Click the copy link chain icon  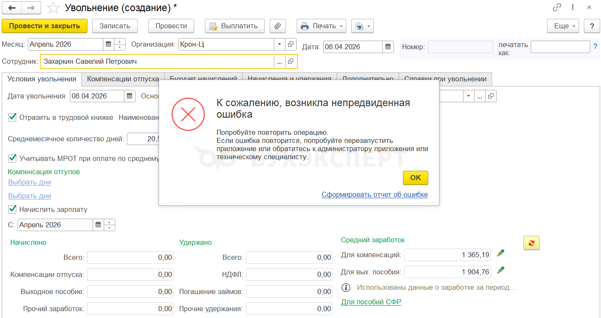coord(557,7)
